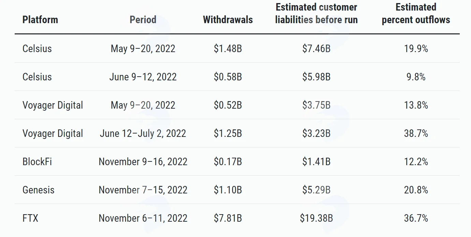
Task: Select June 9–12, 2022 period cell
Action: coord(143,77)
